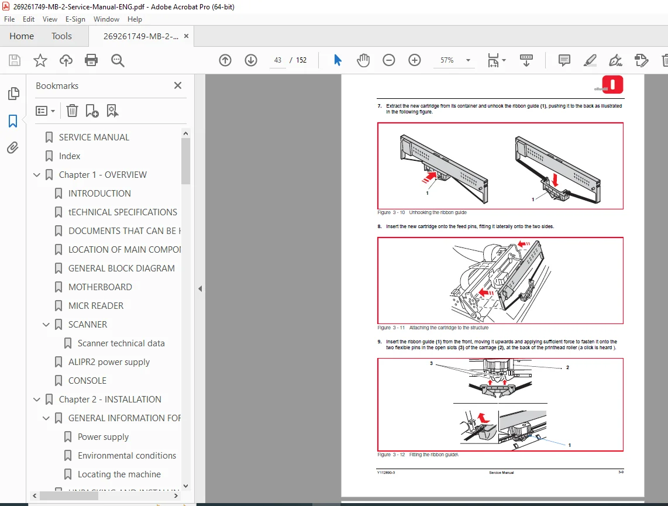Click the bookmarks vertical scrollbar thumb
Image resolution: width=668 pixels, height=506 pixels.
click(x=185, y=161)
